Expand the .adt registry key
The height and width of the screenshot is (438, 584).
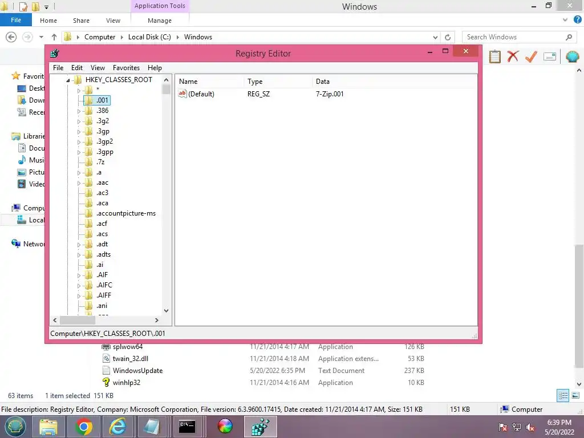[79, 245]
